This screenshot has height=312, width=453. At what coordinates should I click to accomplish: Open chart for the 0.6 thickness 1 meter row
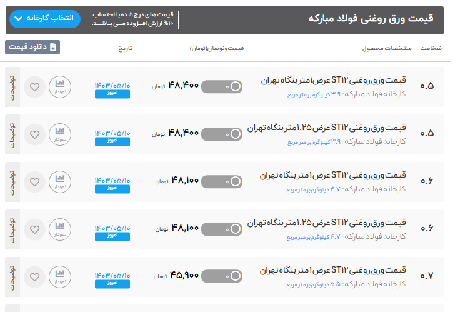[x=59, y=182]
